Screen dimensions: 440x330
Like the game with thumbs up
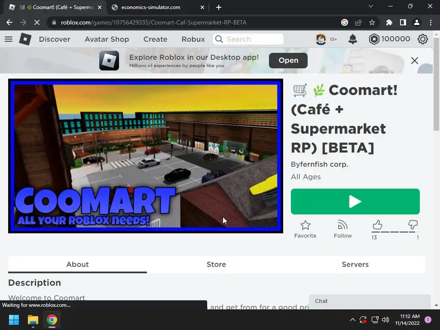(x=377, y=225)
